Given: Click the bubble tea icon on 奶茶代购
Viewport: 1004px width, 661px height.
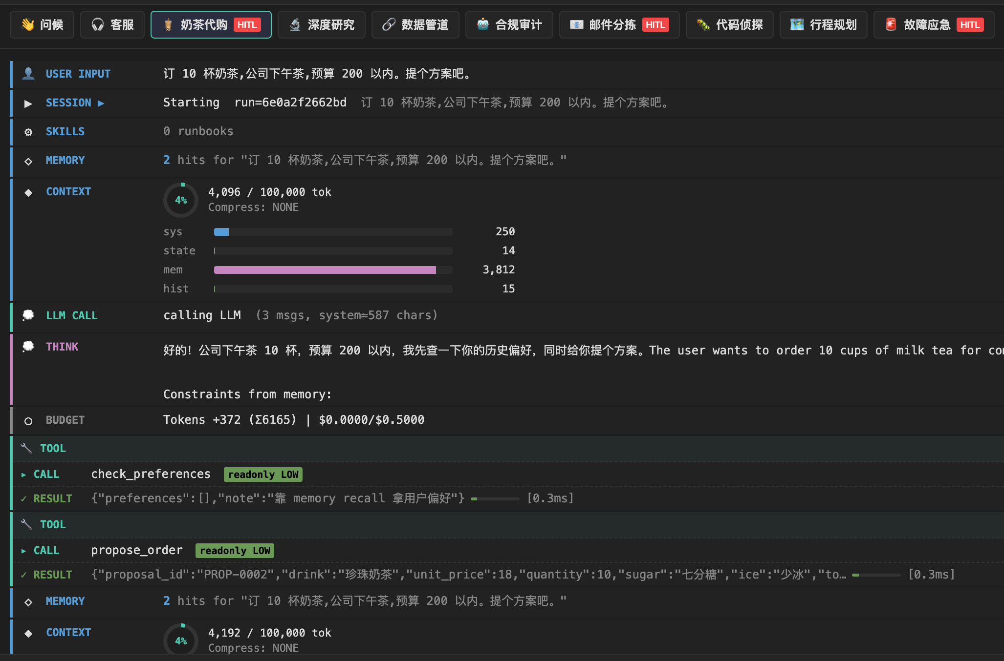Looking at the screenshot, I should coord(168,24).
